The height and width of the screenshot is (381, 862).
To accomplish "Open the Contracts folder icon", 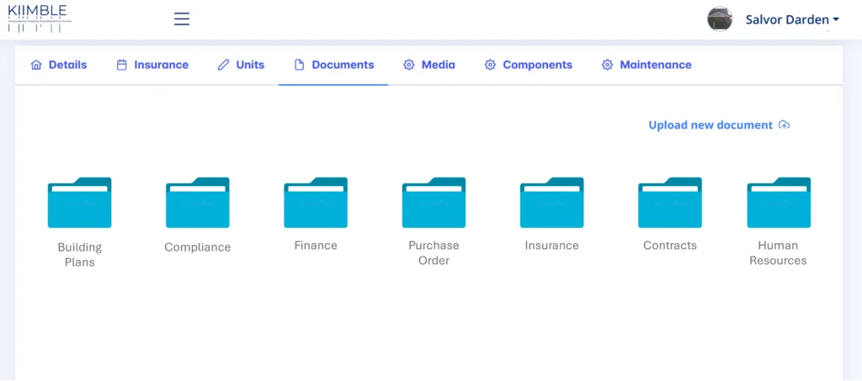I will click(x=670, y=203).
